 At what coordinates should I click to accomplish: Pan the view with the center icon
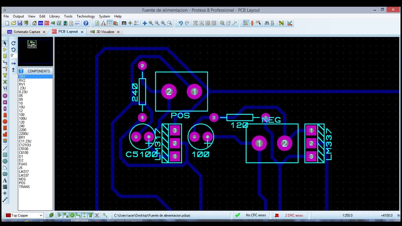(145, 23)
